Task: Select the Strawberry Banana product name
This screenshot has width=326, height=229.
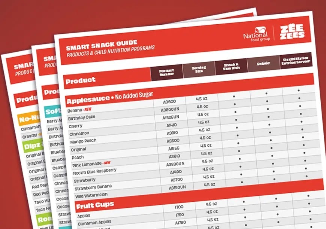Action: (93, 187)
